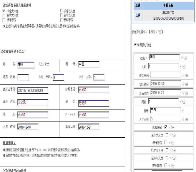Click the 离店时间 field in right panel
Screen dimensions: 196x172
click(165, 93)
